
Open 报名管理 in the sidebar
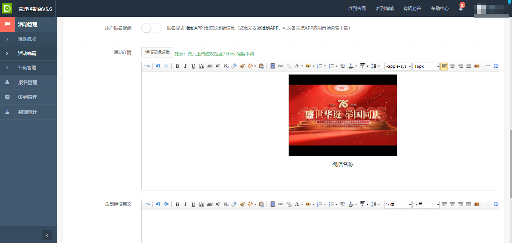click(28, 82)
